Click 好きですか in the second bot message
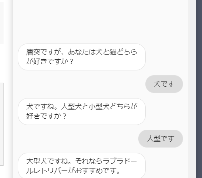 coord(44,116)
